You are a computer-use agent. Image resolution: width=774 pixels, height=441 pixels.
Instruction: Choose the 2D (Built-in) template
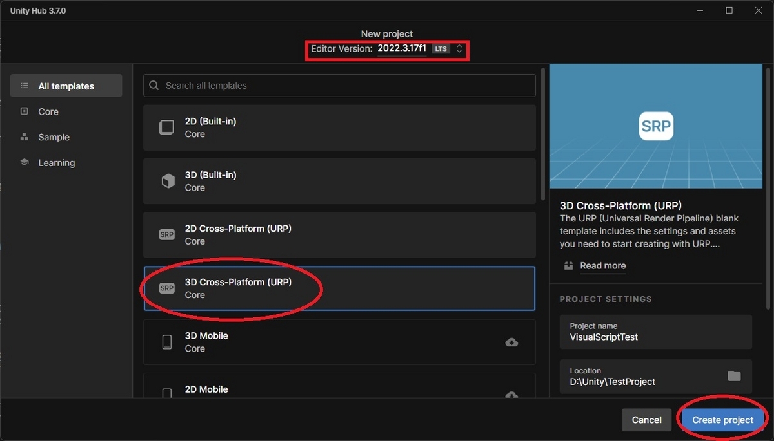point(339,127)
